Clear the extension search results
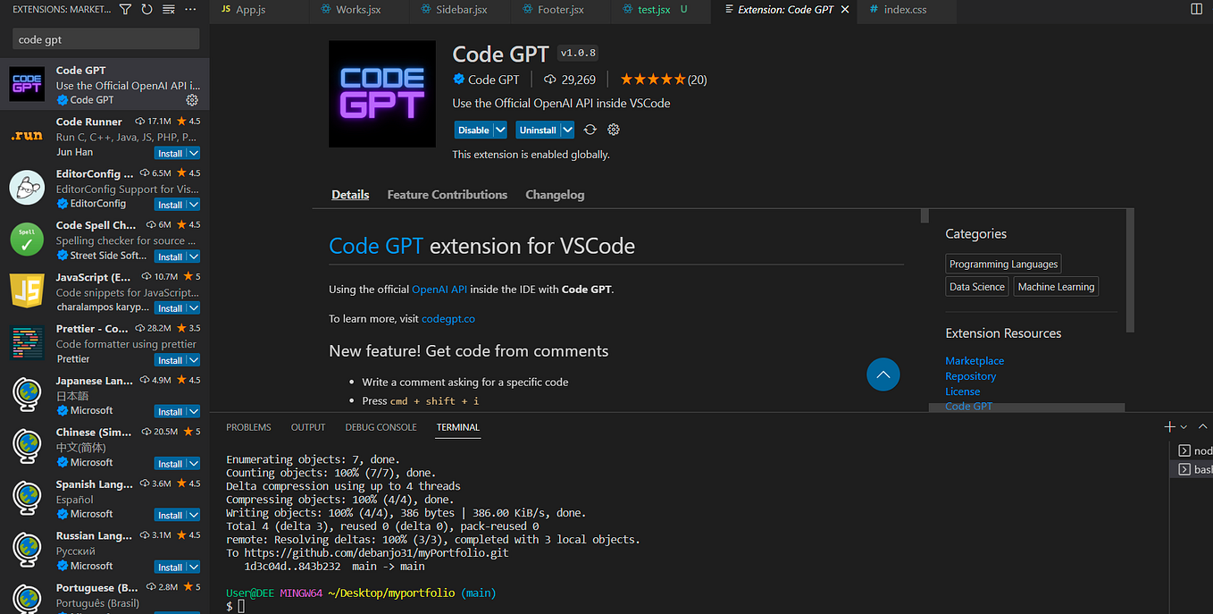This screenshot has height=614, width=1213. tap(166, 9)
